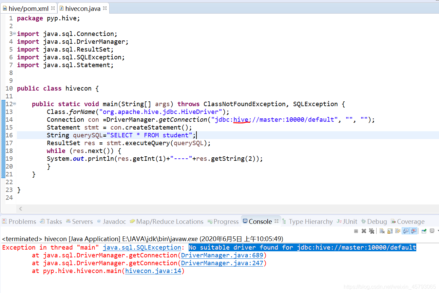
Task: Click the 'System.out.println' statement
Action: [155, 159]
